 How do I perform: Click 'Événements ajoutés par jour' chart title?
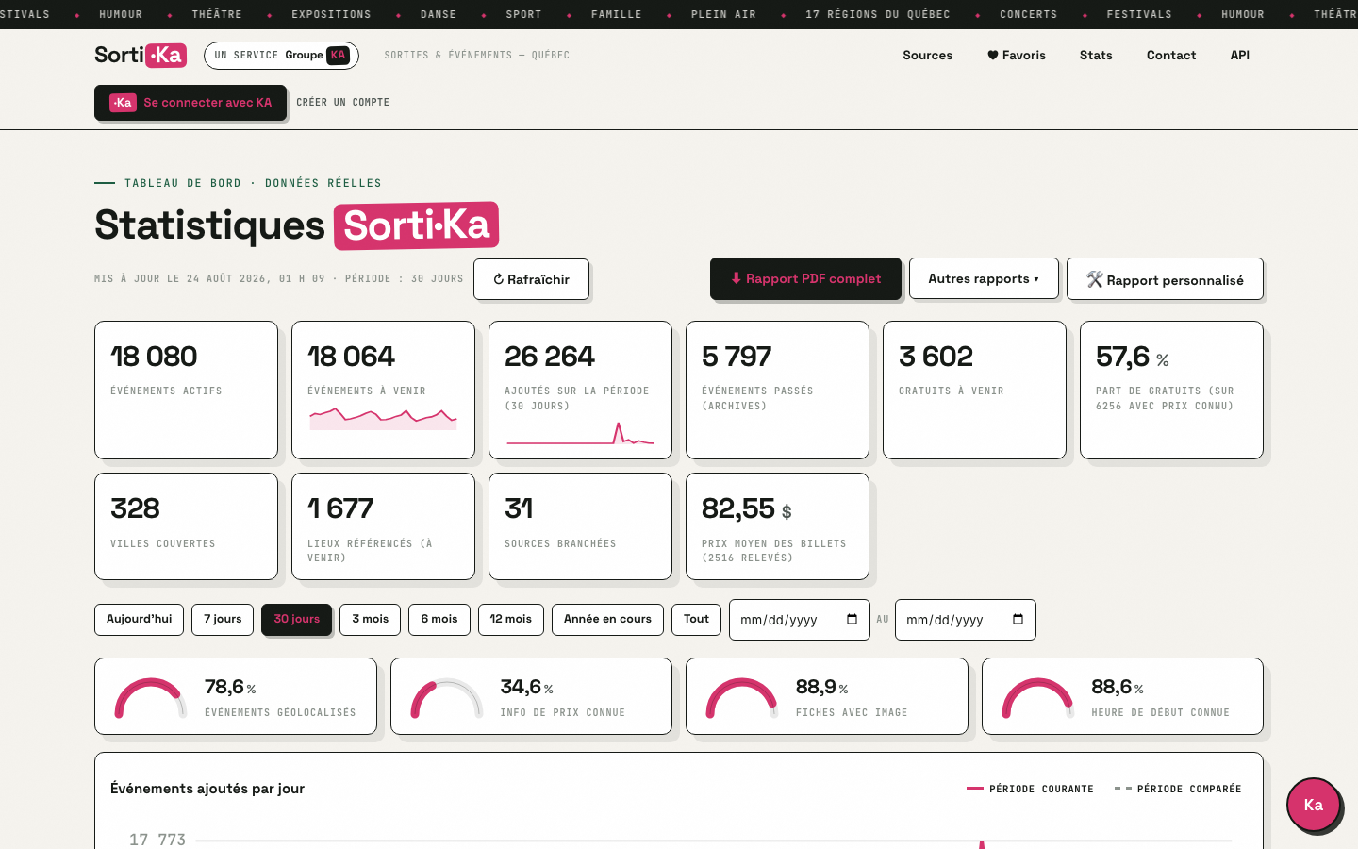pyautogui.click(x=207, y=789)
